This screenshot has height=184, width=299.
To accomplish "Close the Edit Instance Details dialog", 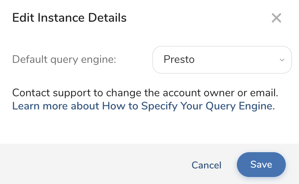I will [x=276, y=18].
